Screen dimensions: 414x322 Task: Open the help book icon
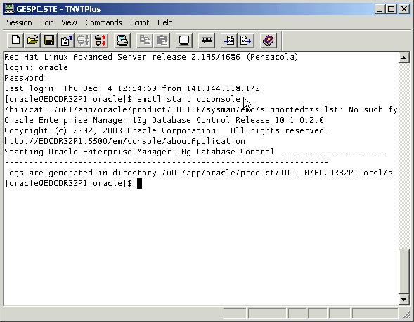click(x=269, y=40)
